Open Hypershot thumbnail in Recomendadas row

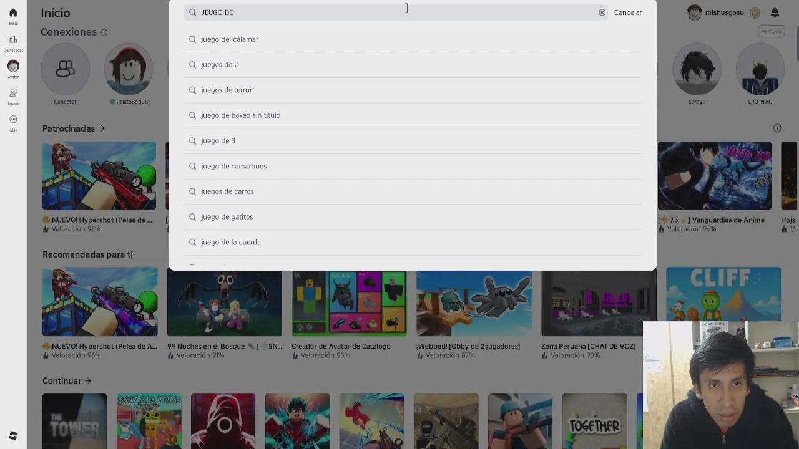pos(100,302)
